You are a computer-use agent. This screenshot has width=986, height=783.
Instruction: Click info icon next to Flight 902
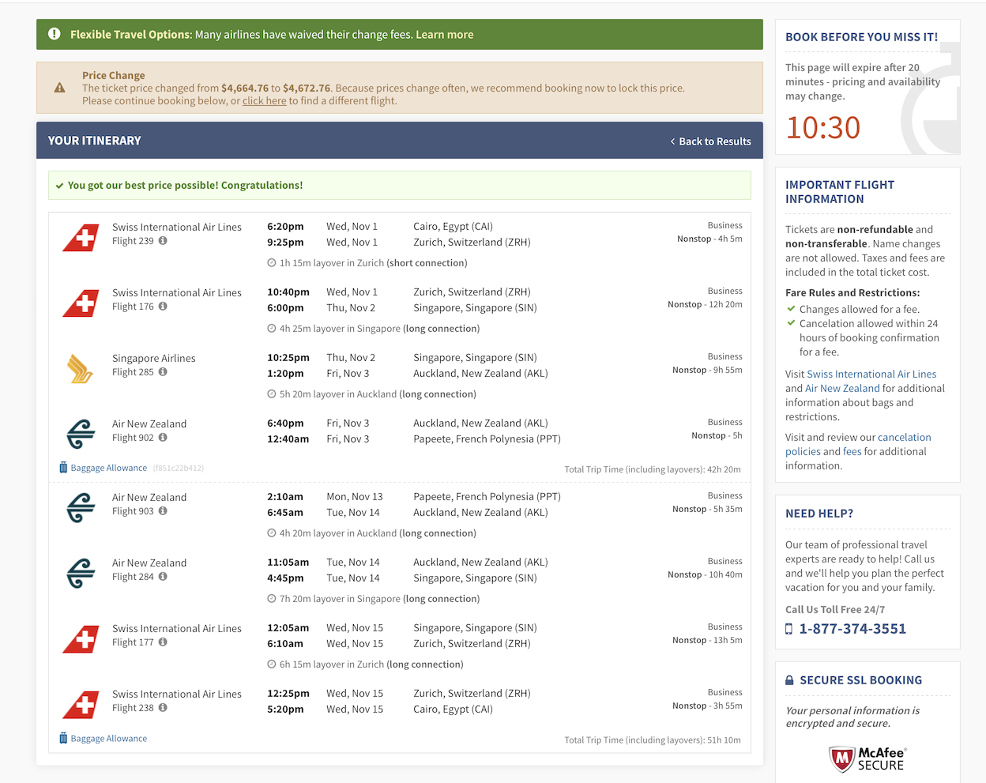coord(163,438)
